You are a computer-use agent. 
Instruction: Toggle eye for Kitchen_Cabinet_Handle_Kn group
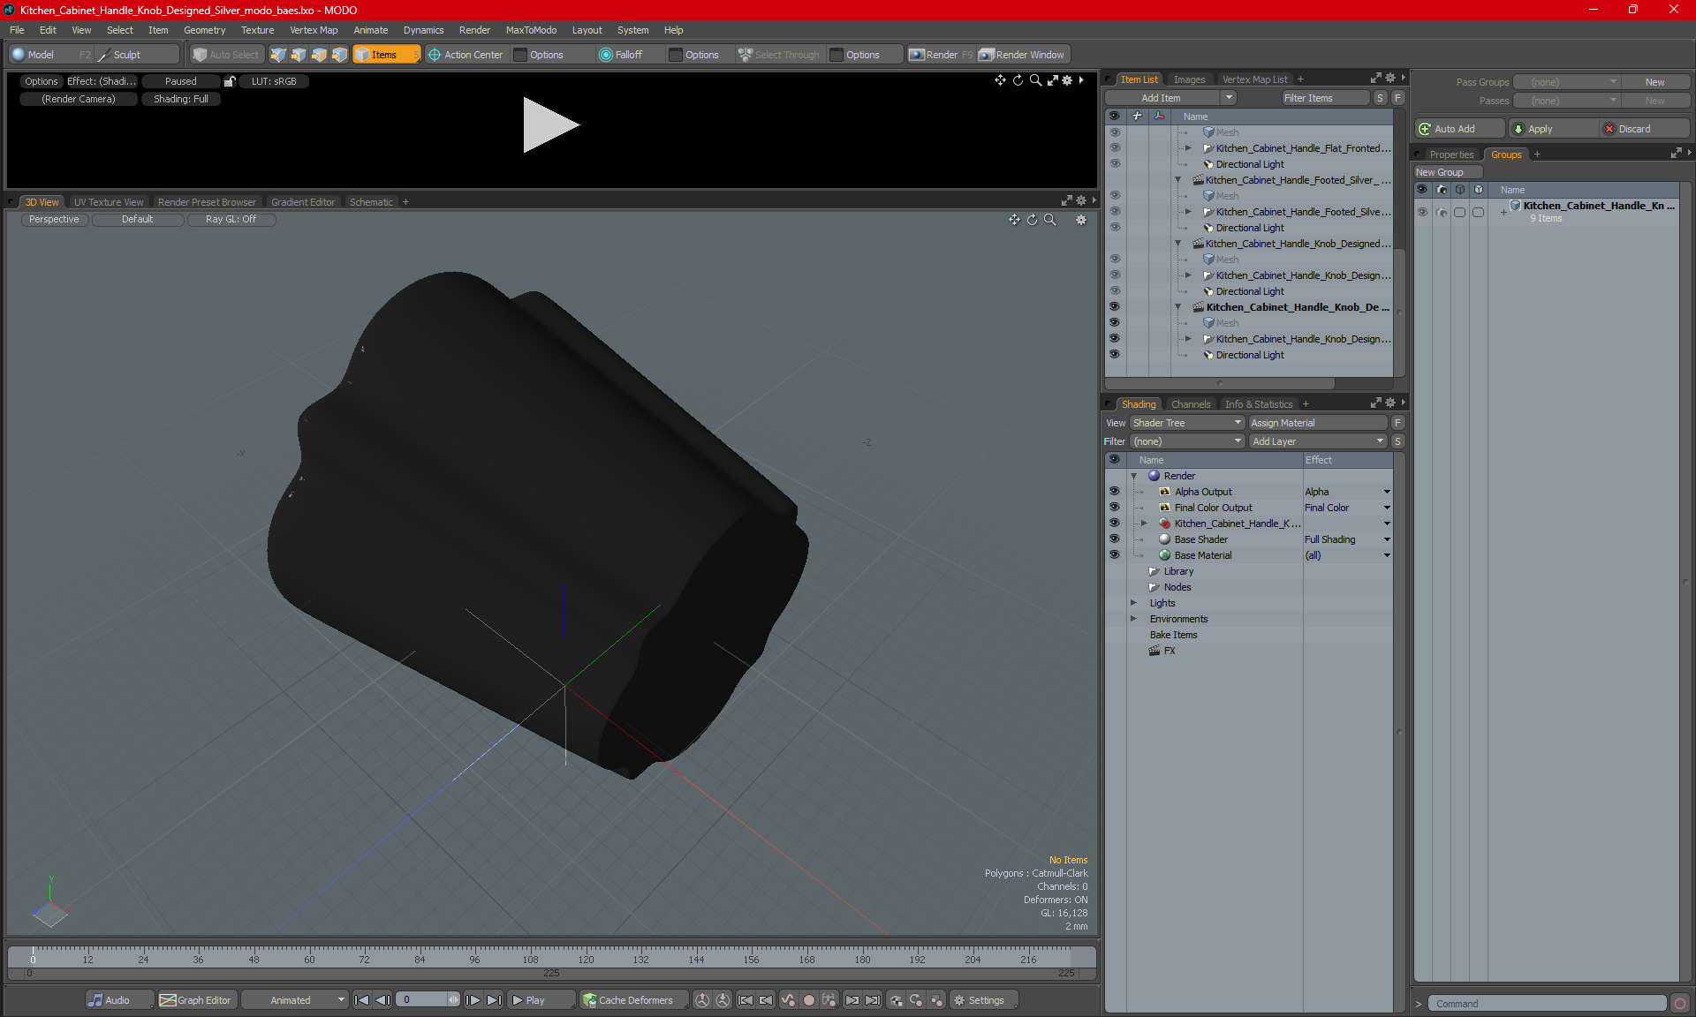click(1422, 212)
